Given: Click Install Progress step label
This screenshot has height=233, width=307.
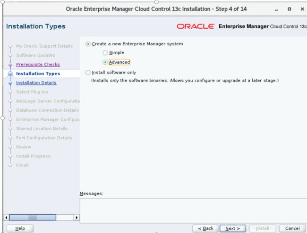Looking at the screenshot, I should 33,156.
